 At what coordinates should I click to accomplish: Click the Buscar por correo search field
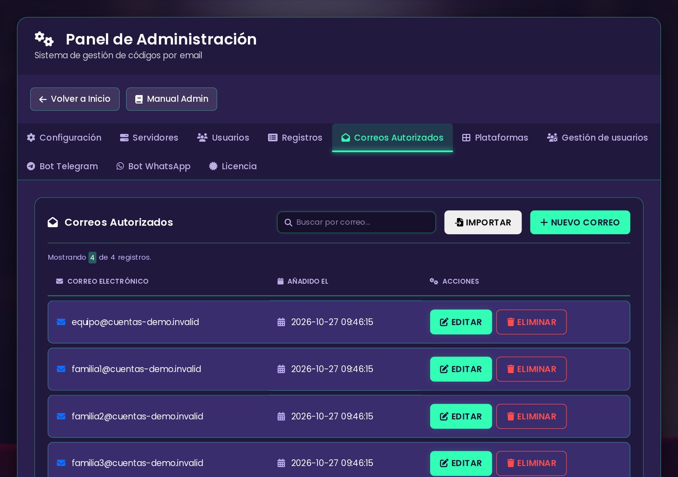click(356, 223)
